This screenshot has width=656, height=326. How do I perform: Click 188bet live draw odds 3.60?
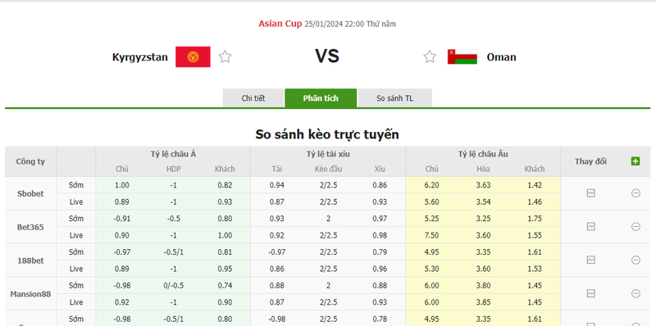point(483,269)
